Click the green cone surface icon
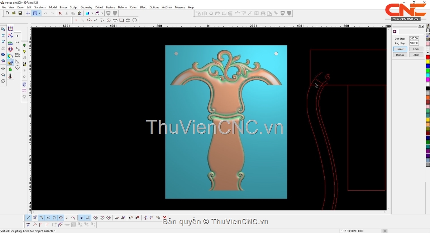The width and height of the screenshot is (430, 233). tap(10, 69)
